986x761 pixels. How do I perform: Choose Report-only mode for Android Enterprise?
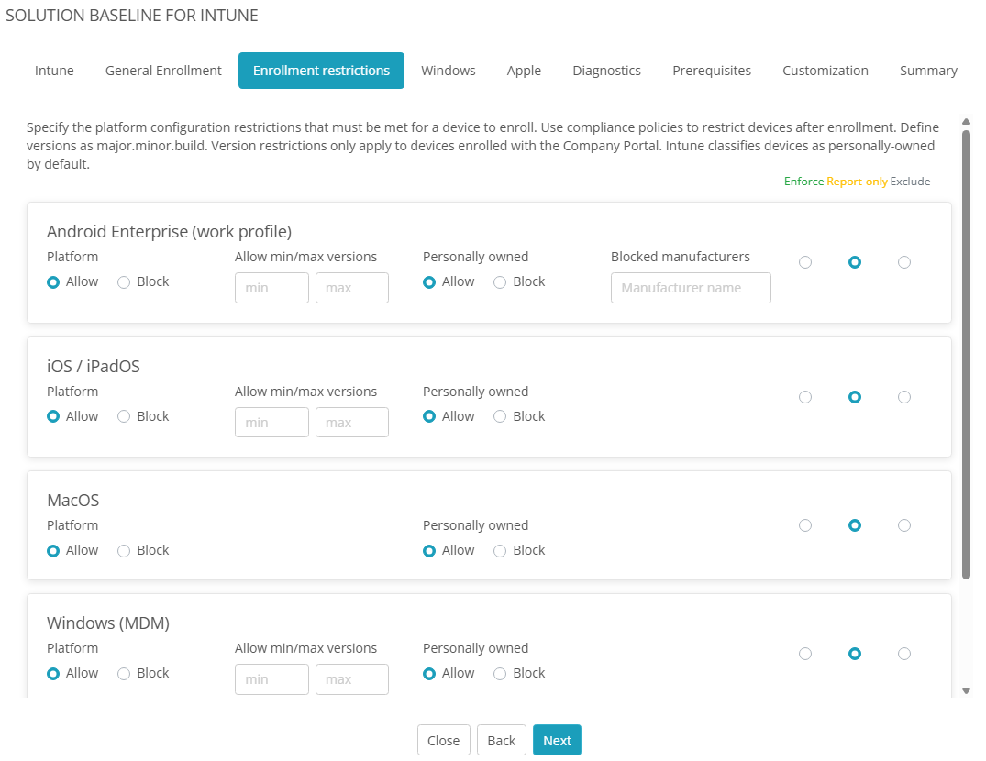click(x=855, y=262)
